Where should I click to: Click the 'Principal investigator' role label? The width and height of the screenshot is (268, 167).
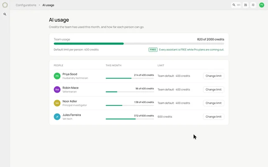75,105
